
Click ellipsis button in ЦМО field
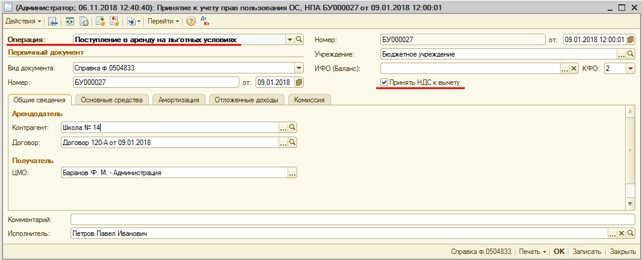pos(292,173)
